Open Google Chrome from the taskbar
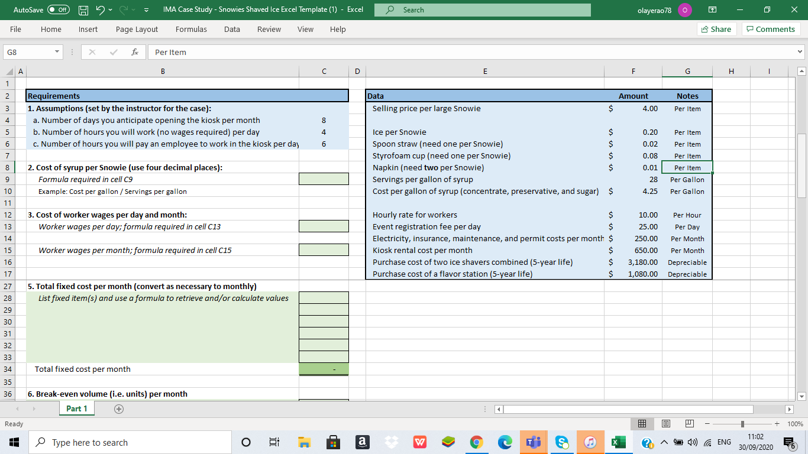808x454 pixels. (477, 442)
